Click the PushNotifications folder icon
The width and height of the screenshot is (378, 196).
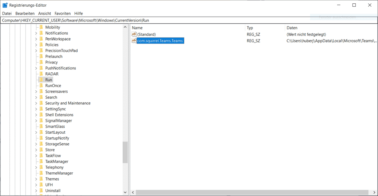[x=41, y=68]
